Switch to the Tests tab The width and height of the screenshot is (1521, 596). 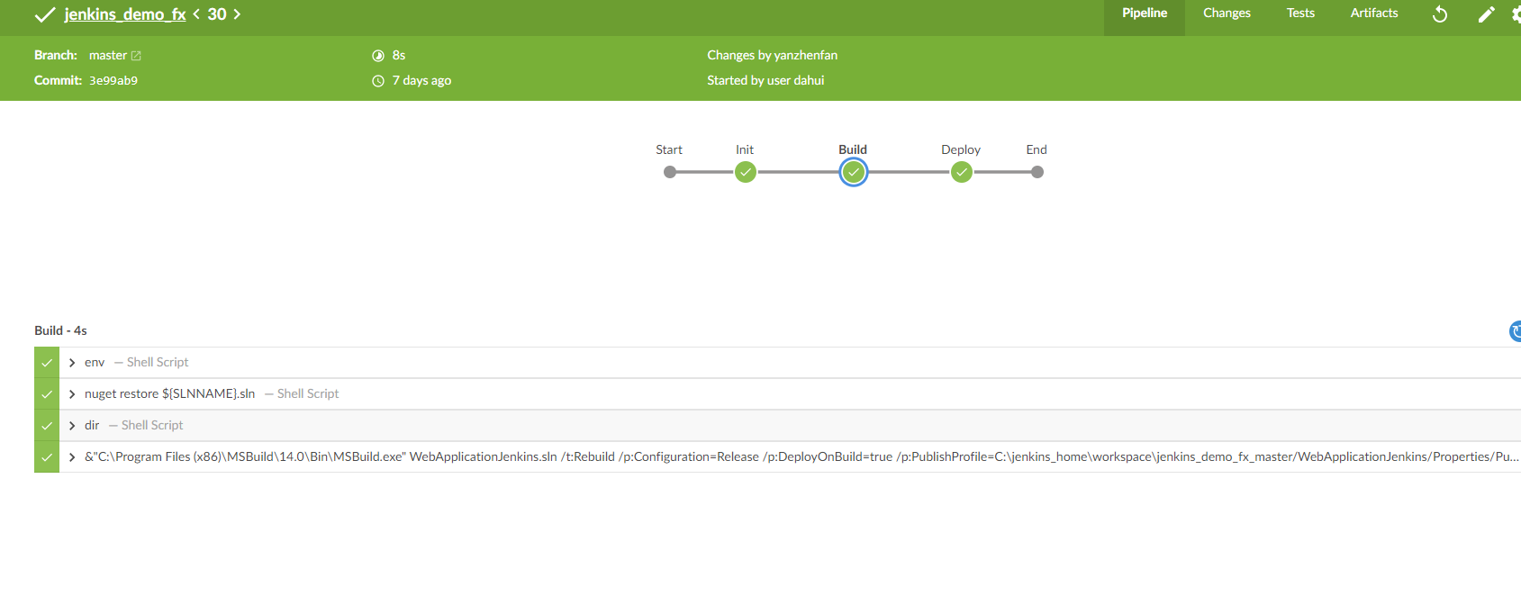(x=1300, y=14)
